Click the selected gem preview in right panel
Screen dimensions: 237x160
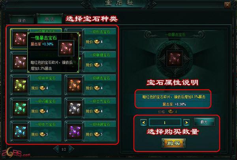tap(175, 59)
